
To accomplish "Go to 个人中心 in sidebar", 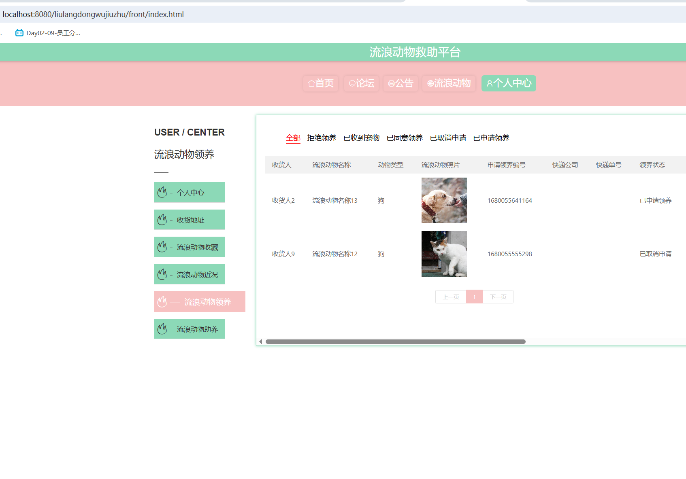I will coord(190,192).
